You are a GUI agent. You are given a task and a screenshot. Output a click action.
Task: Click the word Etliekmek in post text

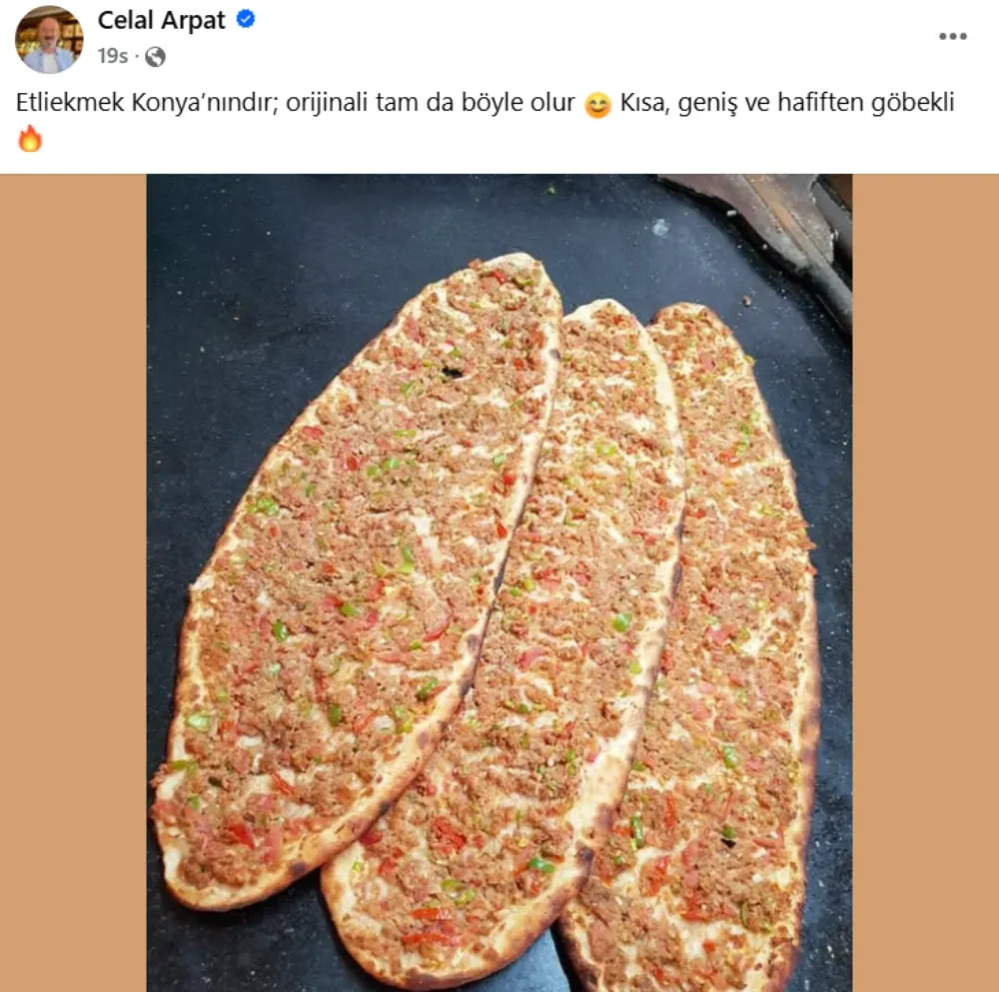70,103
